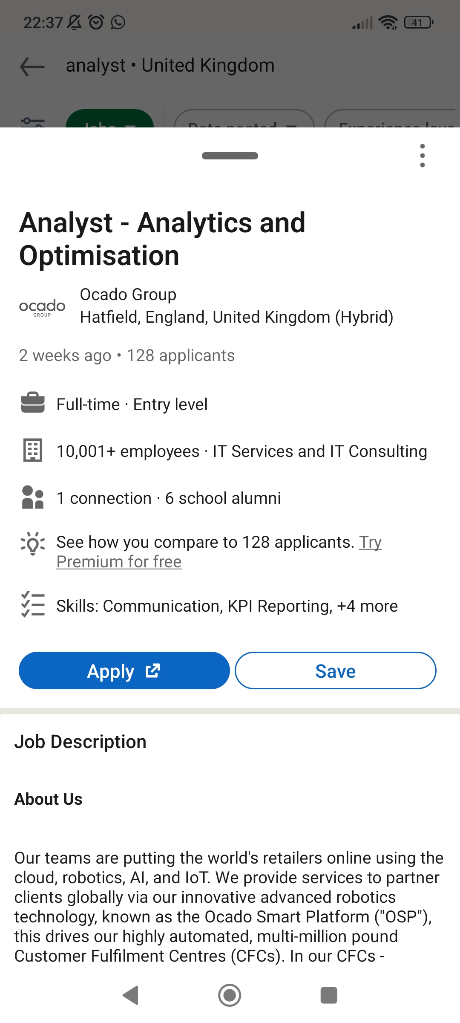Expand the Jobs filter dropdown
Image resolution: width=460 pixels, height=1023 pixels.
(x=109, y=121)
